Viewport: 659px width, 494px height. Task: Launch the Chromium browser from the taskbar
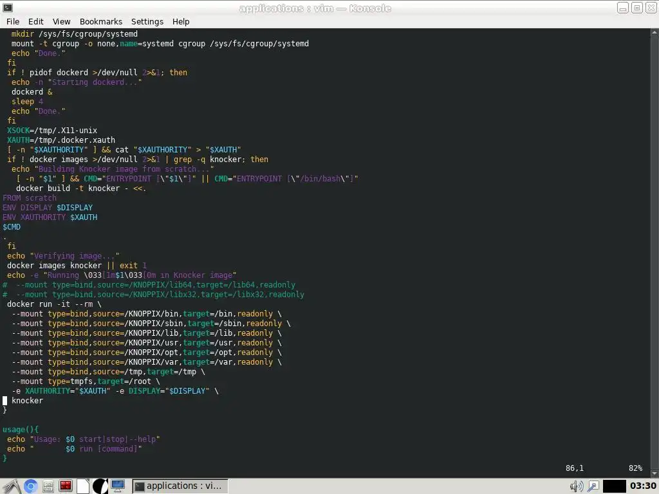(30, 486)
